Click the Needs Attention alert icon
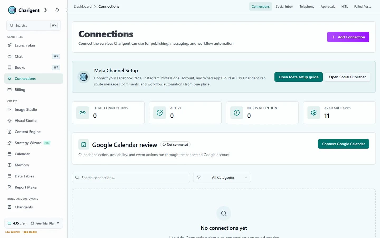 (x=237, y=113)
